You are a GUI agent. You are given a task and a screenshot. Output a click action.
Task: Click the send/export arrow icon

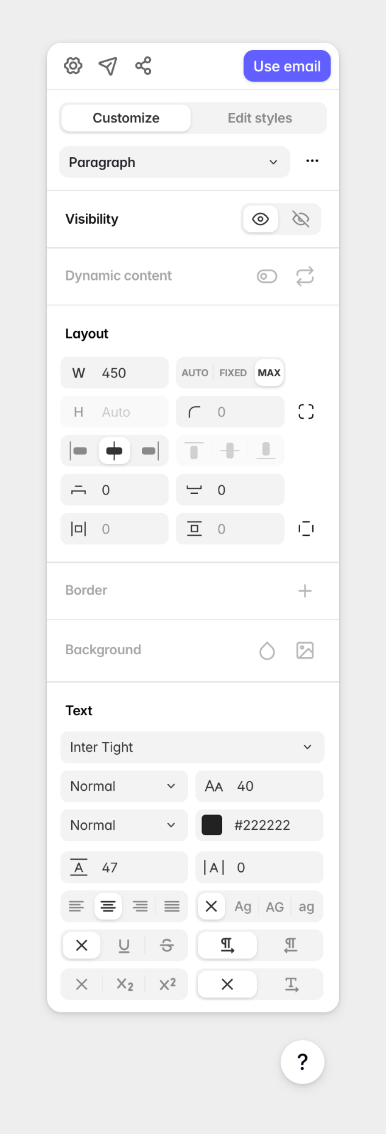[108, 66]
